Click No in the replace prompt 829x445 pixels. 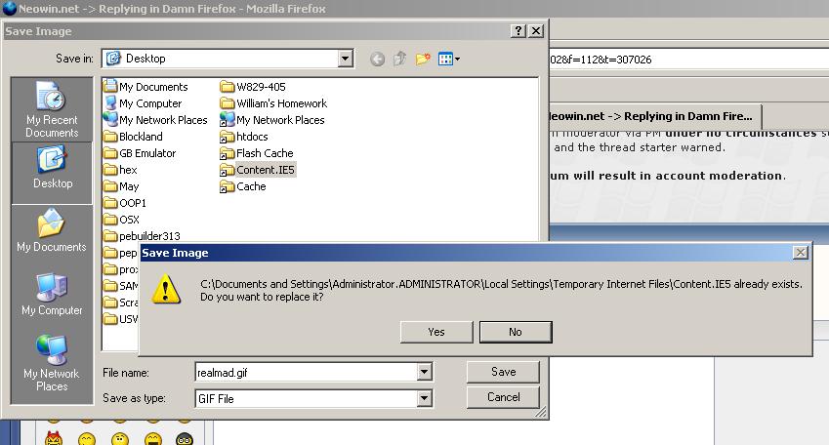tap(516, 332)
